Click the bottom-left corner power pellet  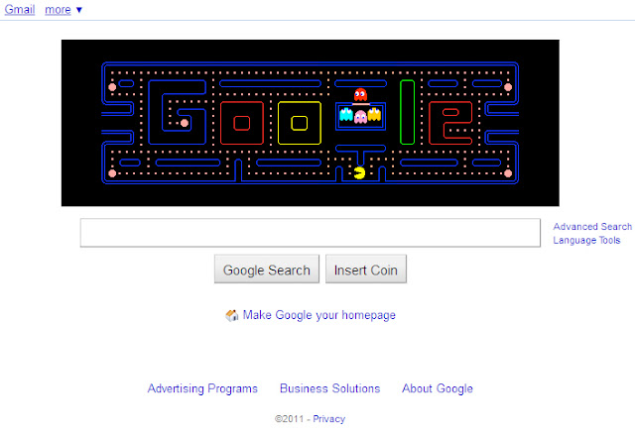coord(112,173)
